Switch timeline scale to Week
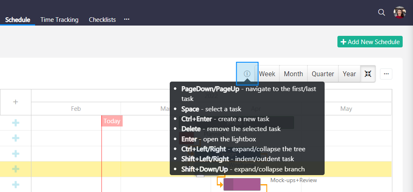The width and height of the screenshot is (413, 192). [267, 74]
